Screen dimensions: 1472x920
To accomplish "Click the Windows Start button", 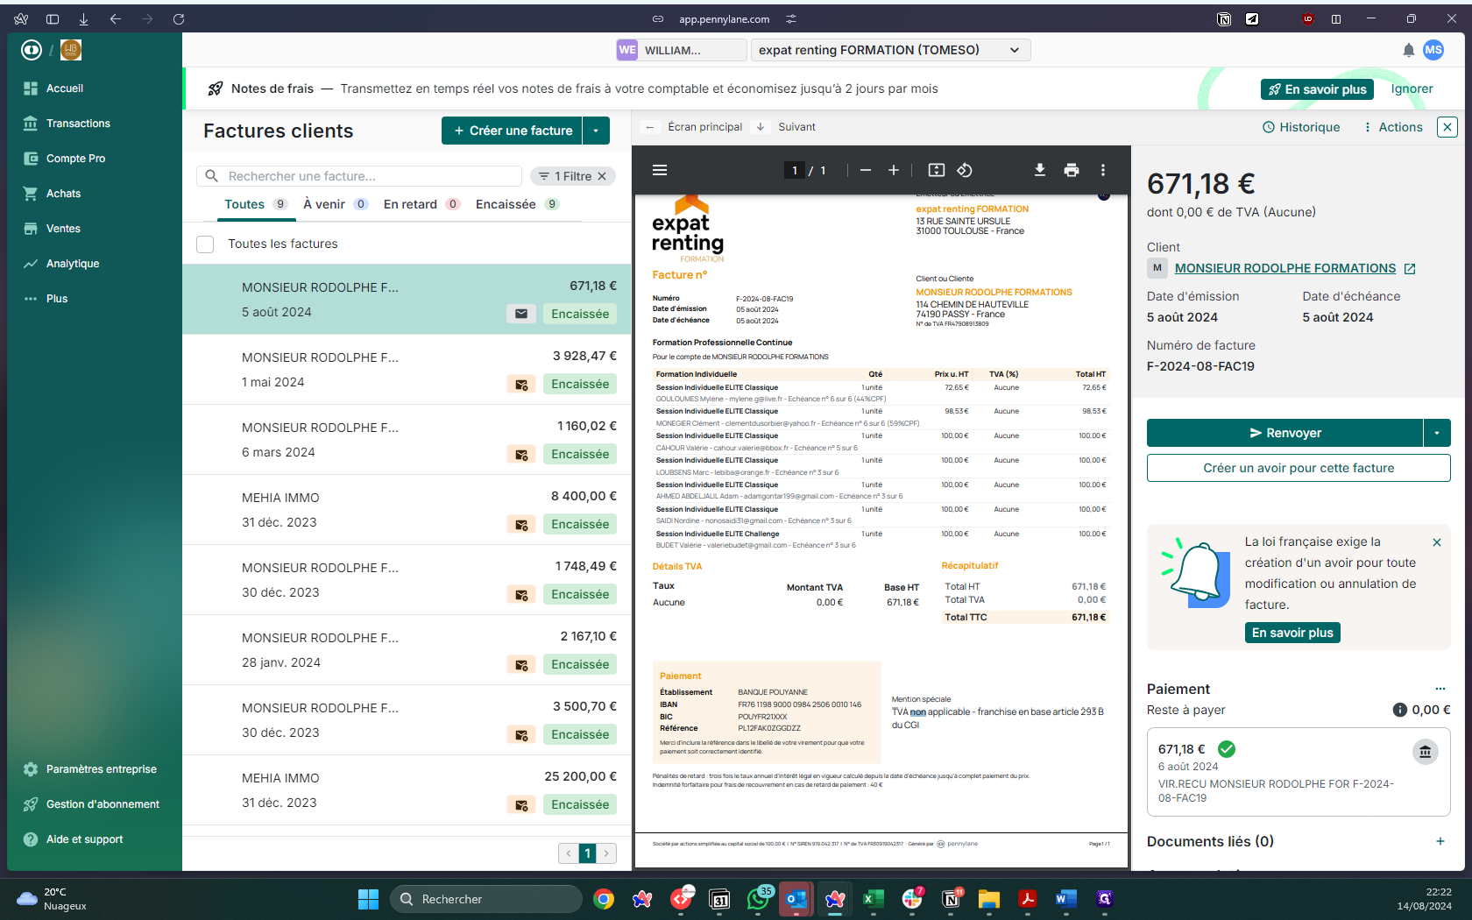I will coord(368,899).
